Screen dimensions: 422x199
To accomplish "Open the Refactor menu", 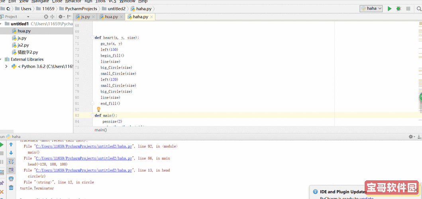I will point(73,1).
